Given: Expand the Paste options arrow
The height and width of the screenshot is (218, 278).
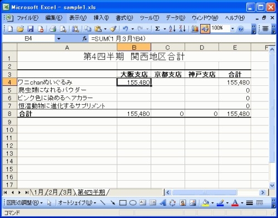Looking at the screenshot, I should coord(105,29).
